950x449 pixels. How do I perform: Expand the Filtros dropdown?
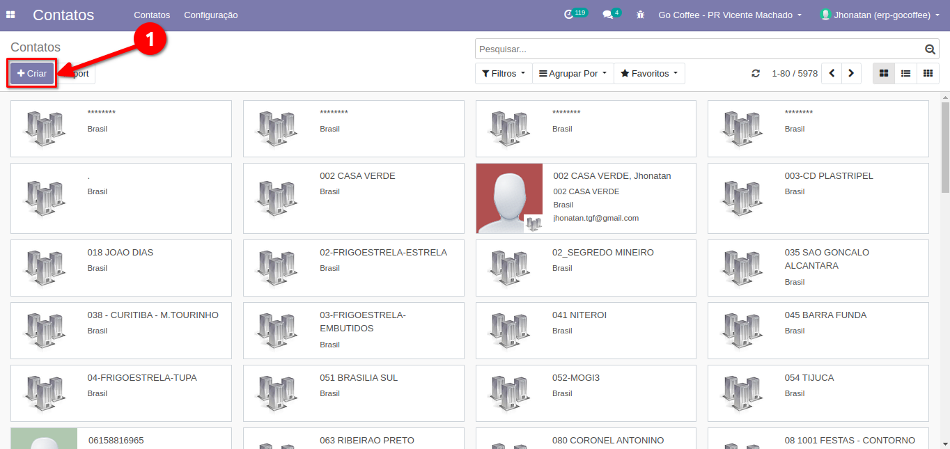coord(504,74)
